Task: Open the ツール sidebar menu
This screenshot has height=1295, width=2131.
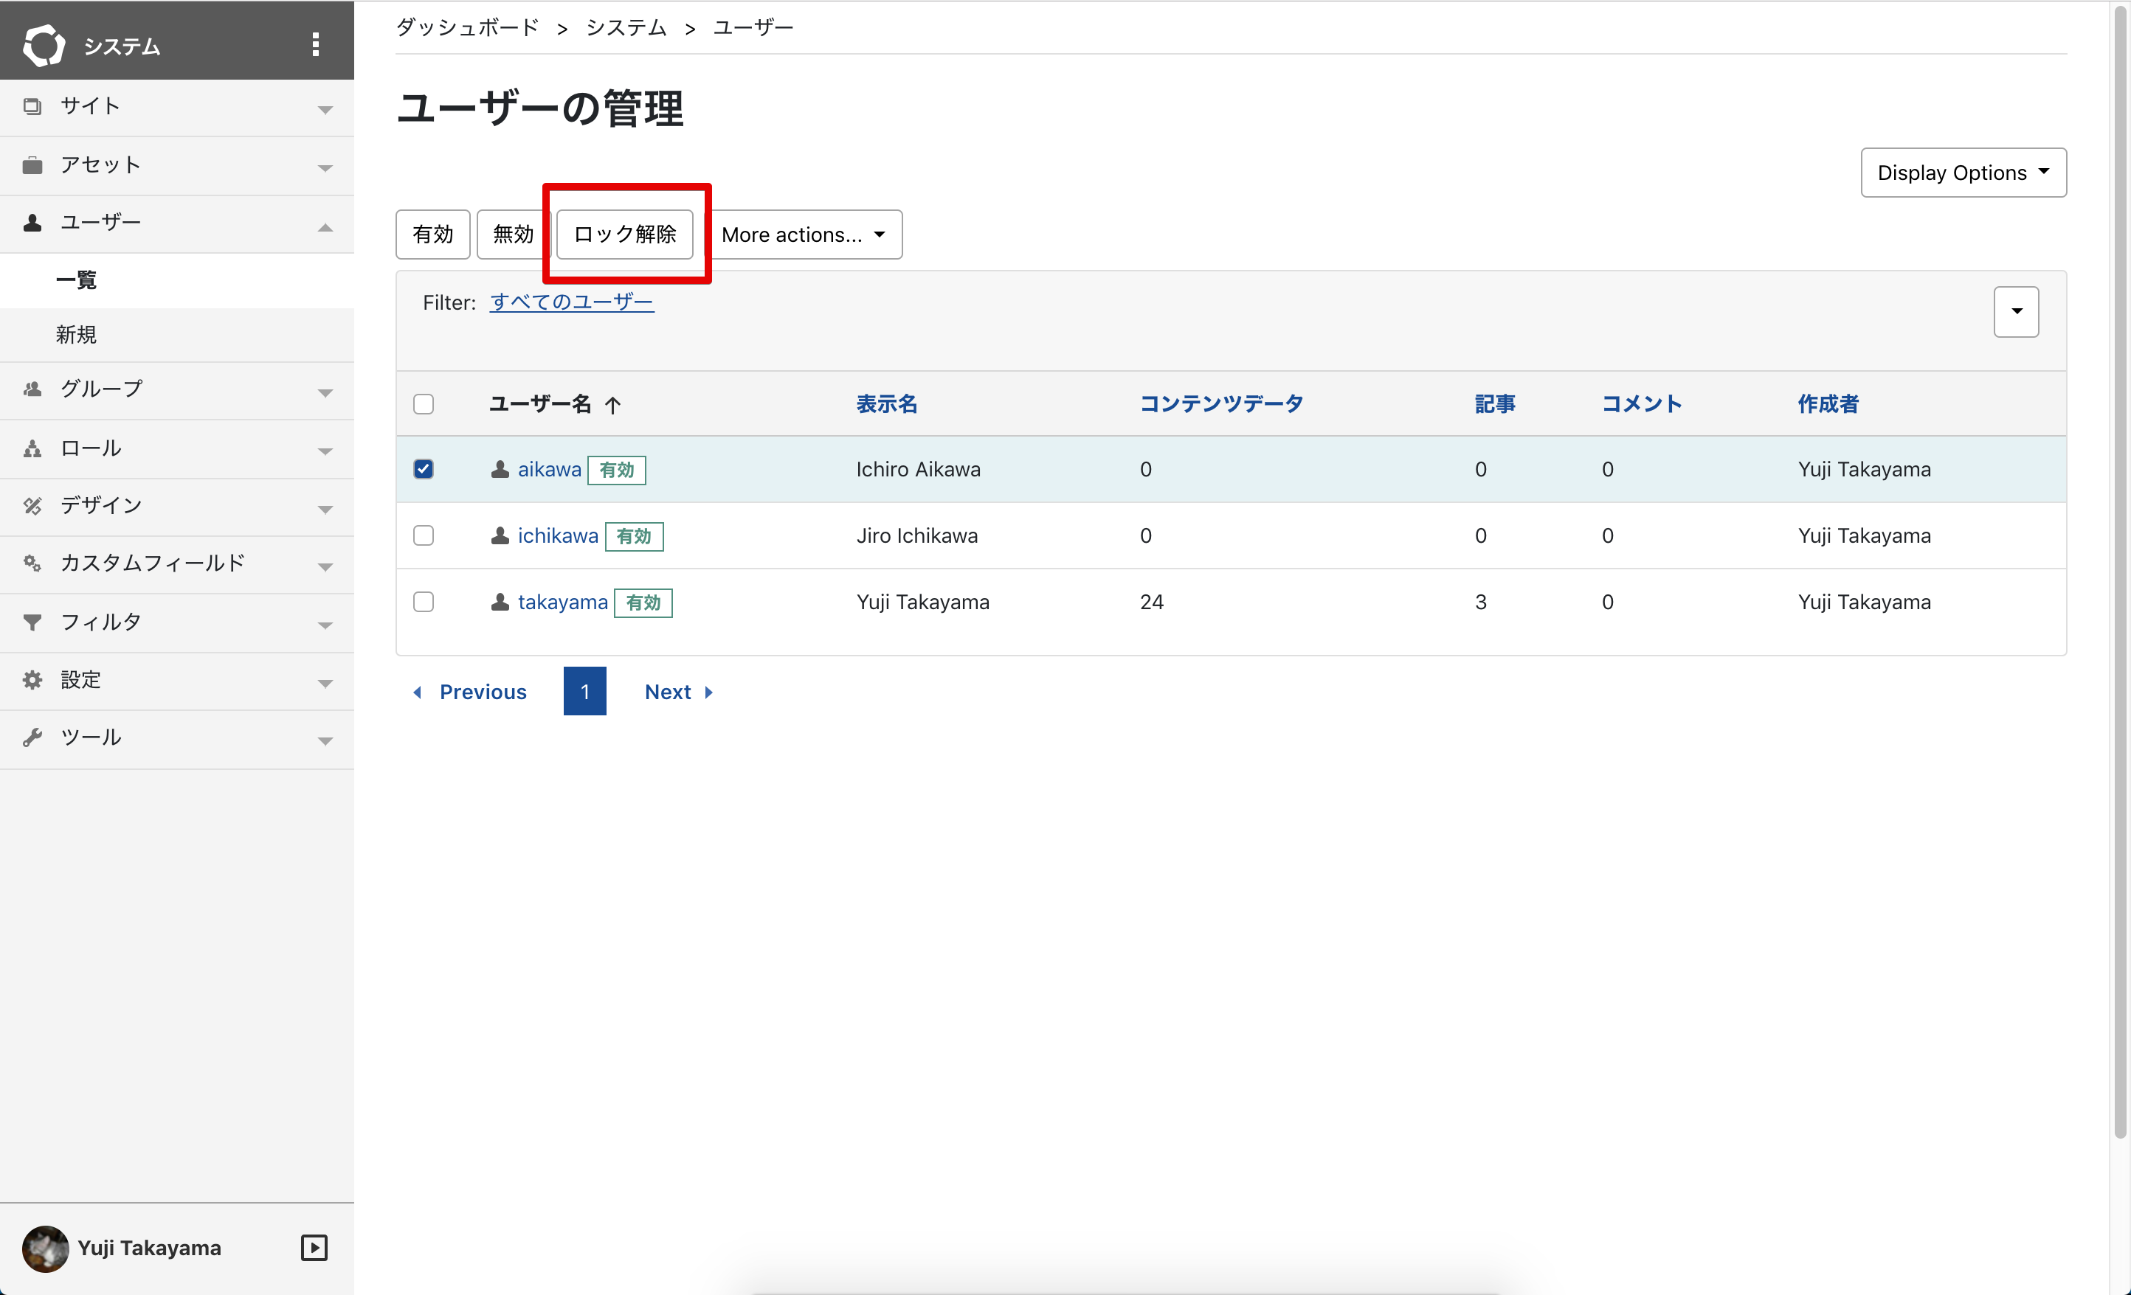Action: [x=176, y=738]
